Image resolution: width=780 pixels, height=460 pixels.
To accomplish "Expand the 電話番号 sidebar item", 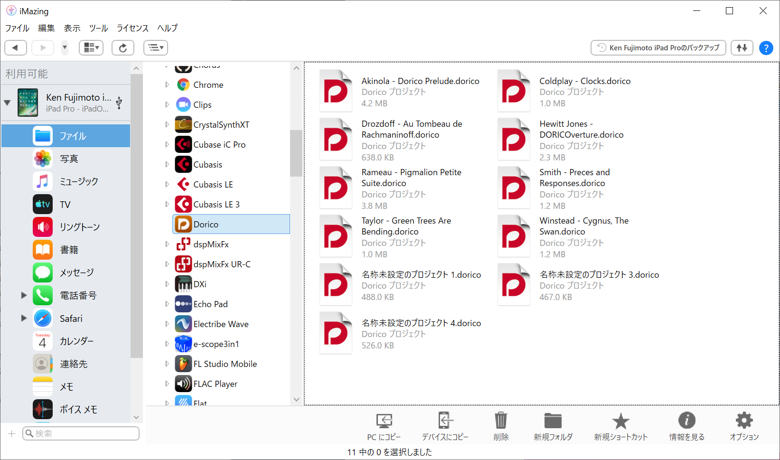I will click(x=24, y=295).
